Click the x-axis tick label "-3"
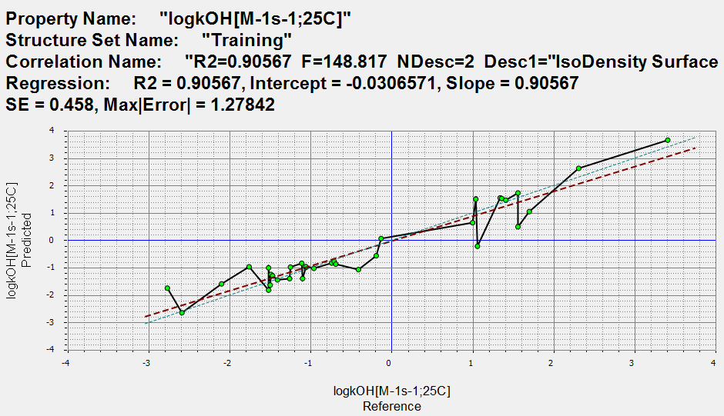Screen dimensions: 724x416 point(146,364)
